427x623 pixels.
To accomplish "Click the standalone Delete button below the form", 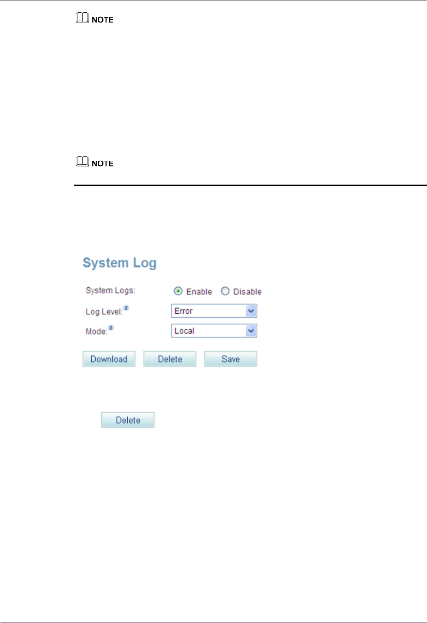I will [x=128, y=420].
